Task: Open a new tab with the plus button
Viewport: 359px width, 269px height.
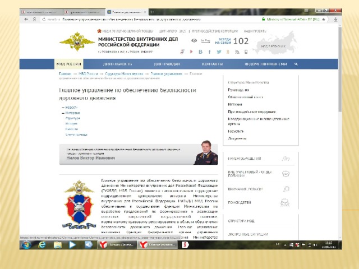Action: (152, 12)
